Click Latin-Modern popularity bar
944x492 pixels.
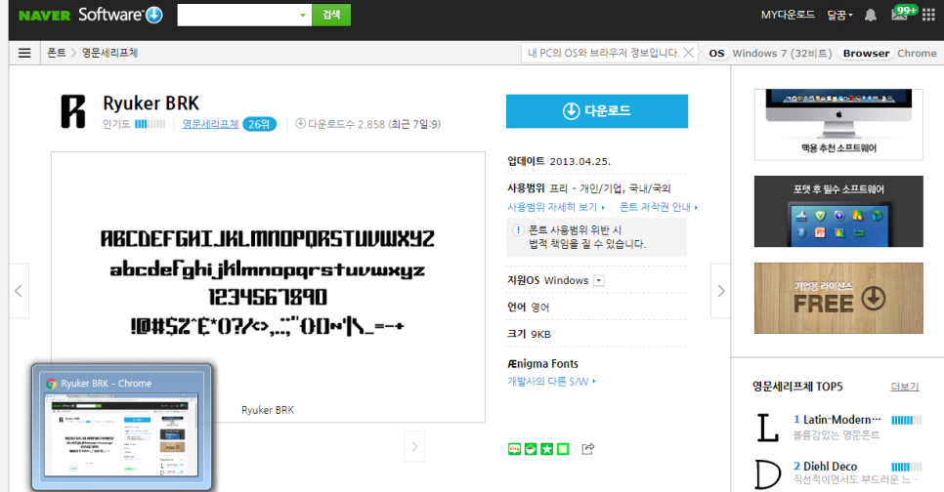pos(906,421)
